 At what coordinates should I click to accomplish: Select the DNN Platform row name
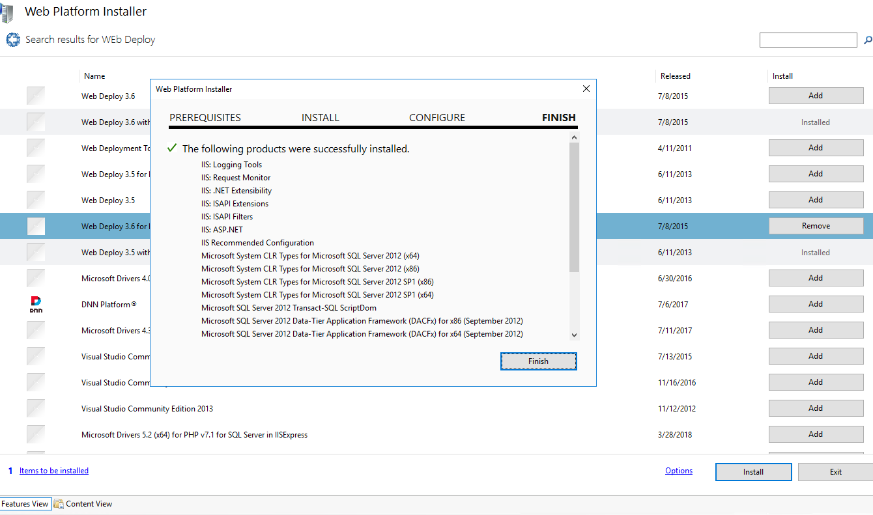point(109,304)
